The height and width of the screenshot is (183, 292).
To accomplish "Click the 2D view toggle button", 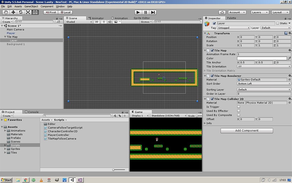I will [x=97, y=22].
